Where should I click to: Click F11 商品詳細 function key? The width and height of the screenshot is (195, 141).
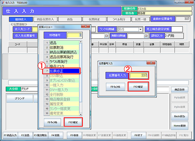click(x=169, y=135)
